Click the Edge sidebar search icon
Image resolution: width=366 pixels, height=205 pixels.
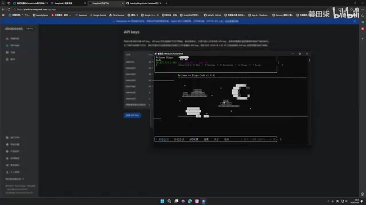tap(363, 16)
